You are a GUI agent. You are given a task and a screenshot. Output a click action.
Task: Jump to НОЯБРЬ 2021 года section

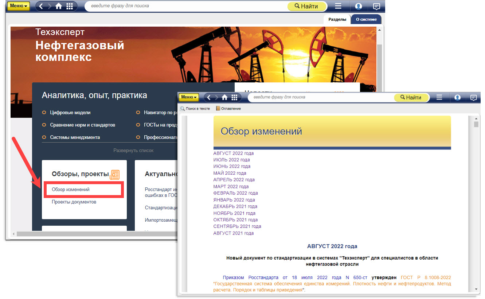tap(234, 213)
